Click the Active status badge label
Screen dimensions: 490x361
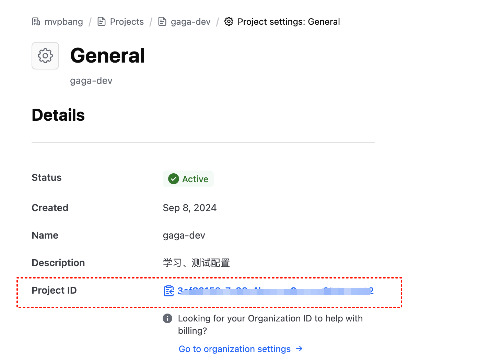click(x=195, y=179)
